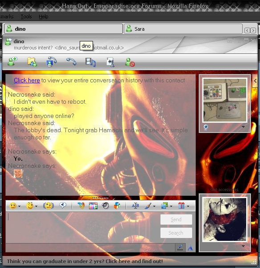Click the voice clip icon
The image size is (260, 268).
click(63, 205)
